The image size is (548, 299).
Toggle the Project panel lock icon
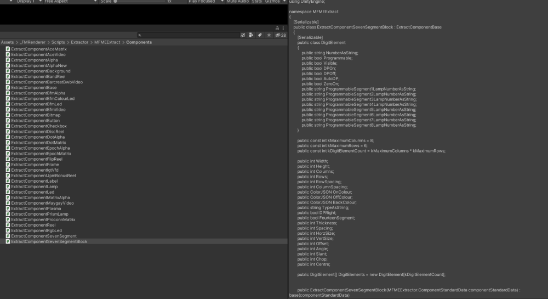277,29
